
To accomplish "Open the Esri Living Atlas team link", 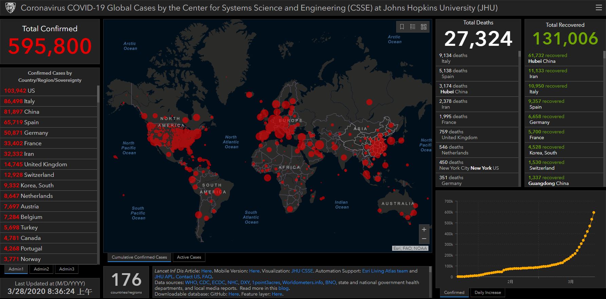I will click(385, 271).
